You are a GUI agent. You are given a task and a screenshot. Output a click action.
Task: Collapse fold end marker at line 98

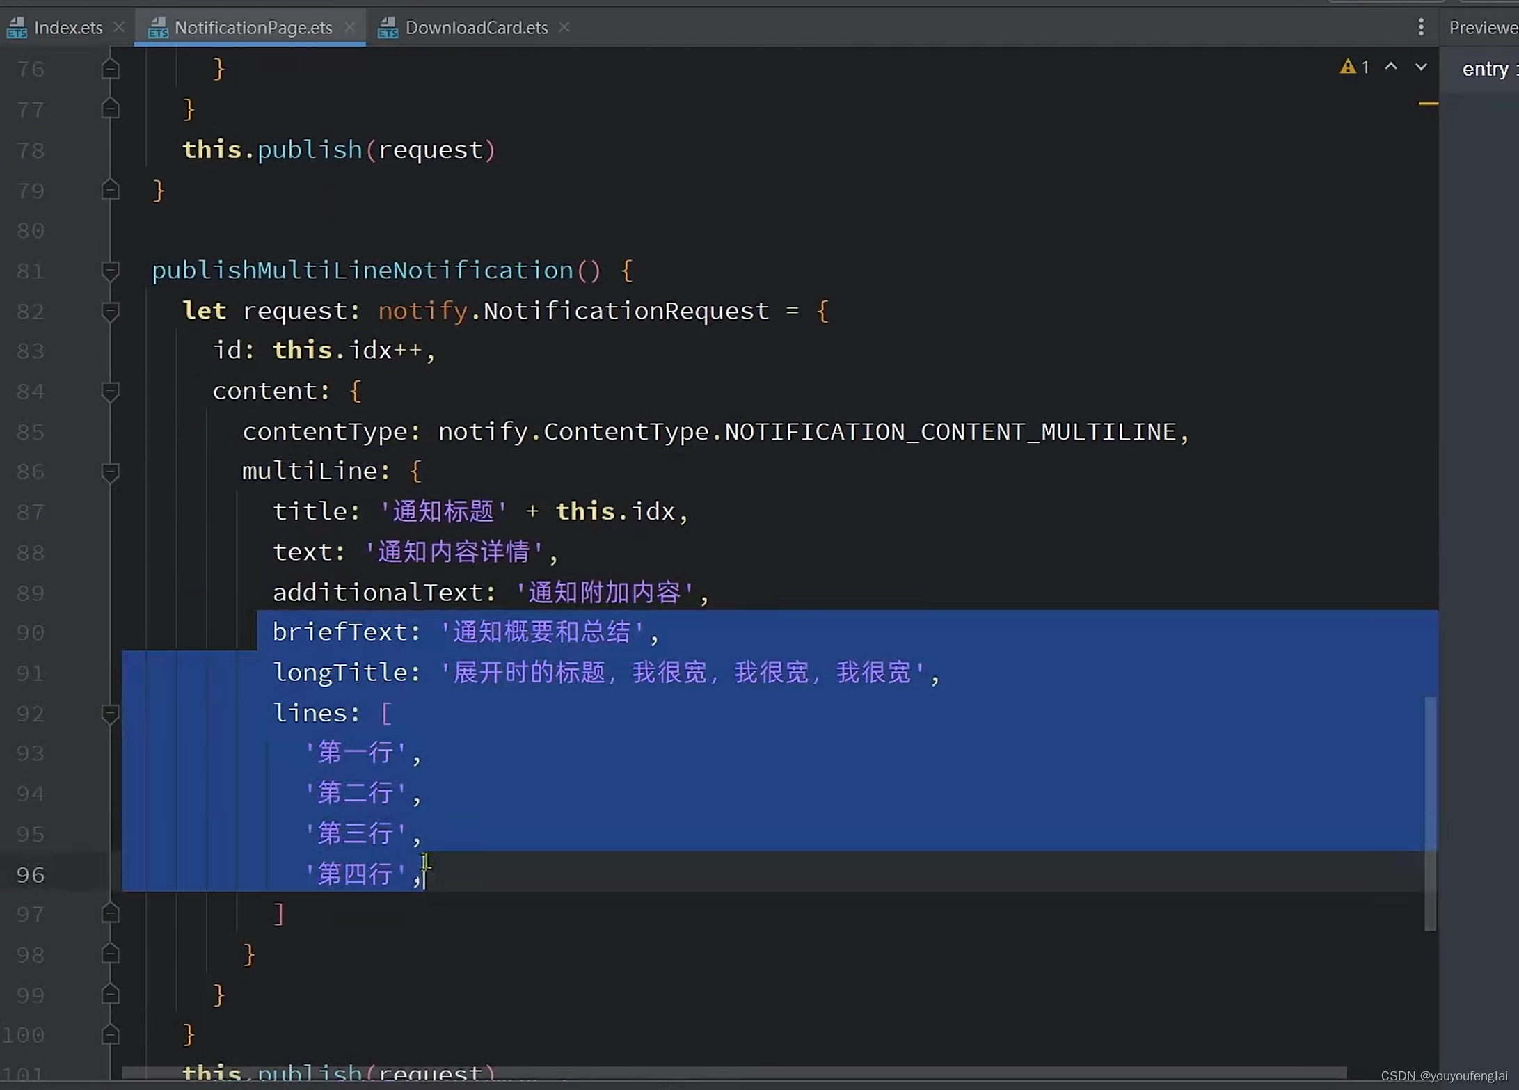110,954
